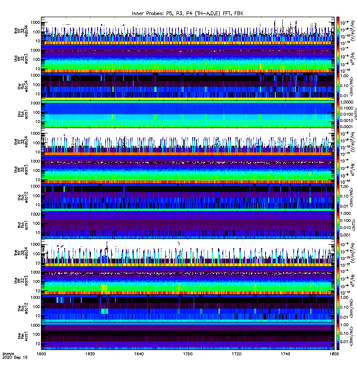Click the 0.001 value on thd fbk scm1 colorbar
Image resolution: width=357 pixels, height=381 pixels.
click(346, 235)
